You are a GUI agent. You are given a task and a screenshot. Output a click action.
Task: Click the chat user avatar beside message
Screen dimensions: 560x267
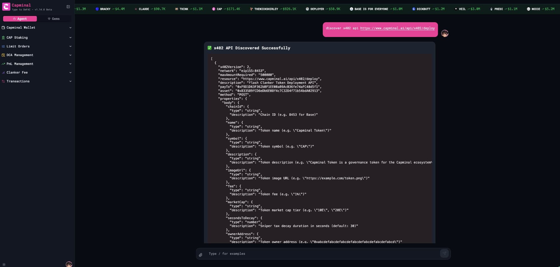click(445, 34)
